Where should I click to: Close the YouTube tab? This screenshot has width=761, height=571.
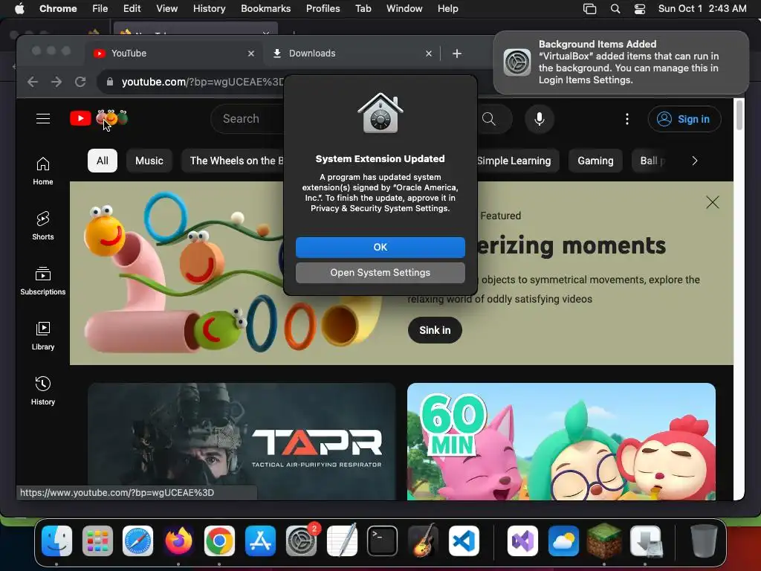click(251, 54)
